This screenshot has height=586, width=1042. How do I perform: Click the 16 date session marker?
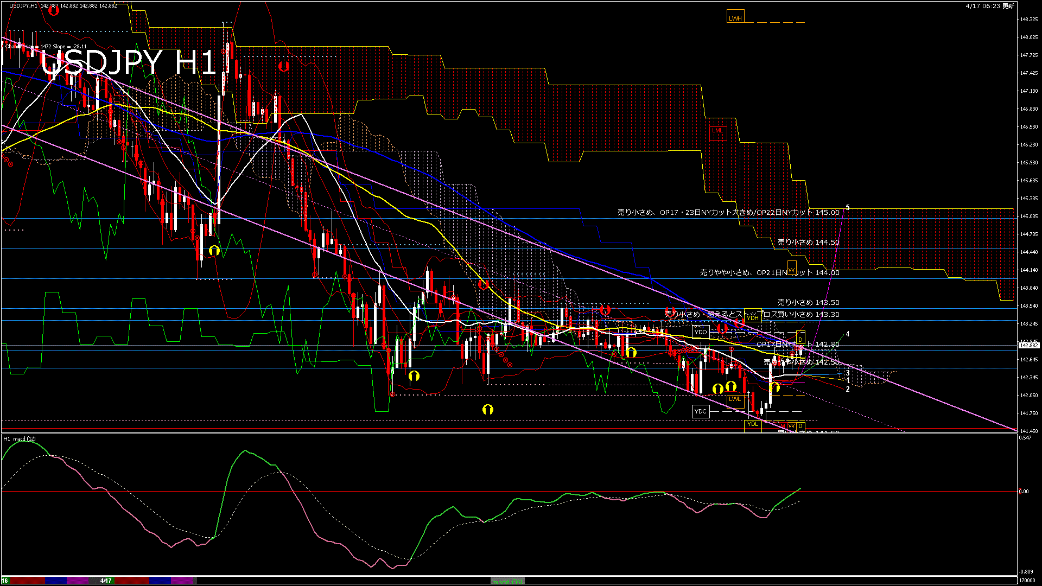[4, 580]
